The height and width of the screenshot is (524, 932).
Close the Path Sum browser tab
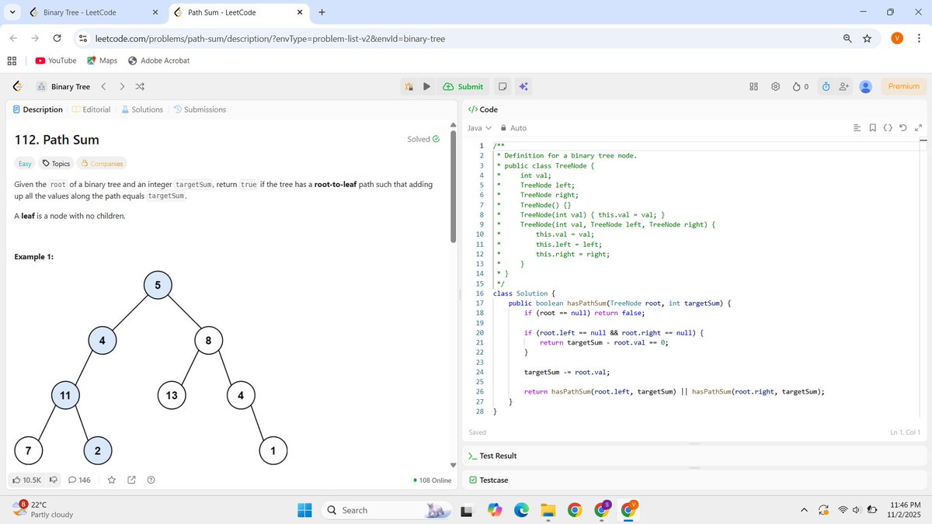point(301,12)
